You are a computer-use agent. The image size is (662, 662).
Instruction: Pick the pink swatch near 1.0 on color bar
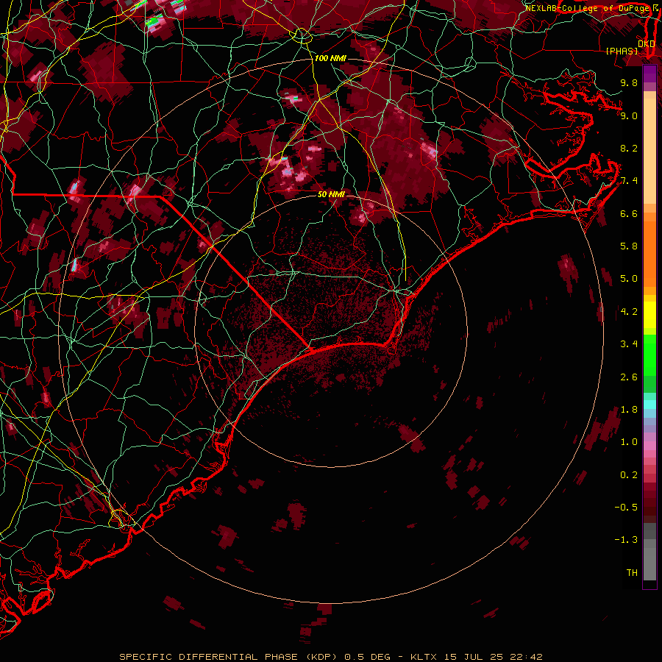[x=649, y=446]
